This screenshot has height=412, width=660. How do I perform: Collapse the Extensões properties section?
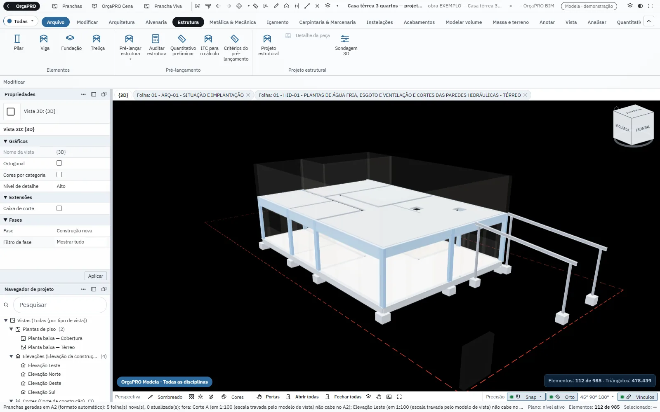[5, 197]
